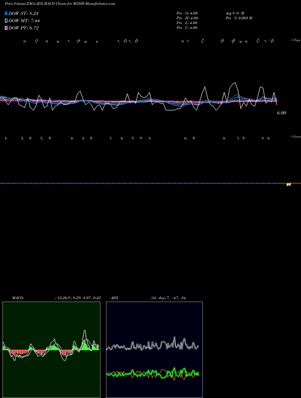Screen dimensions: 301x398
Task: Select the 'DOW PT: 6.72' legend label
Action: [23, 28]
